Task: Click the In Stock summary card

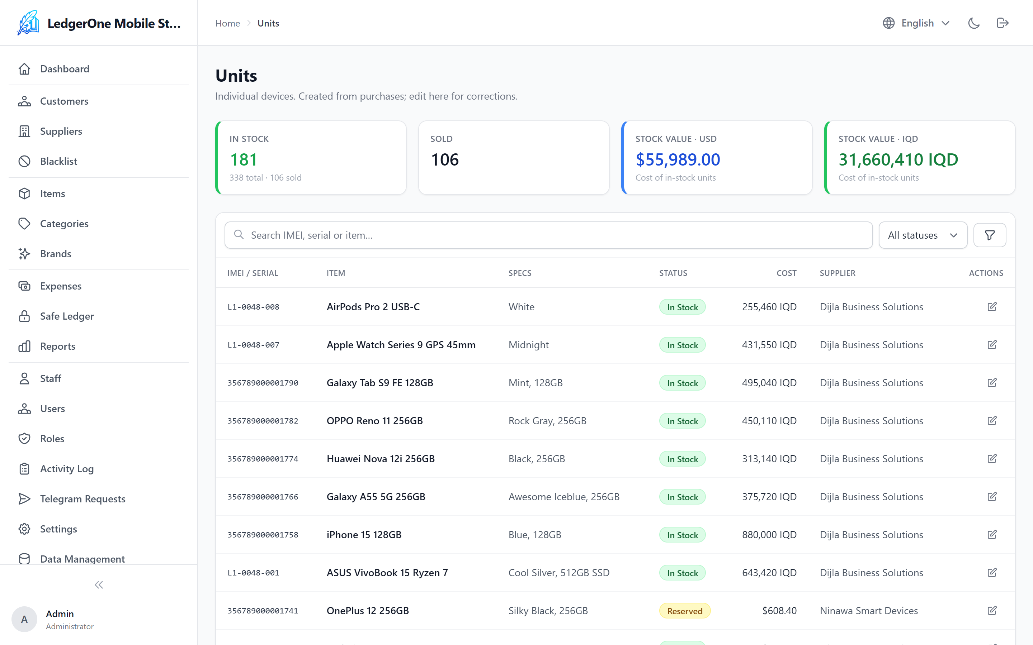Action: tap(311, 158)
